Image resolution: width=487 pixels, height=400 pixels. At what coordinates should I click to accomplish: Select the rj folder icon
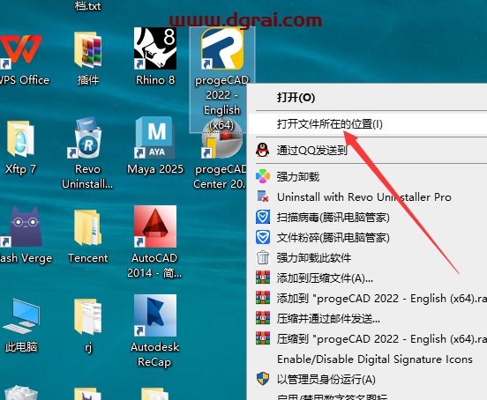(x=88, y=317)
